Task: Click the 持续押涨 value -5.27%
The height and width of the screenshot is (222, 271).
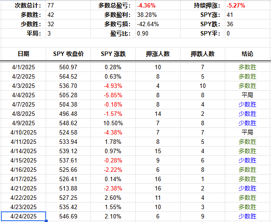Action: click(236, 6)
